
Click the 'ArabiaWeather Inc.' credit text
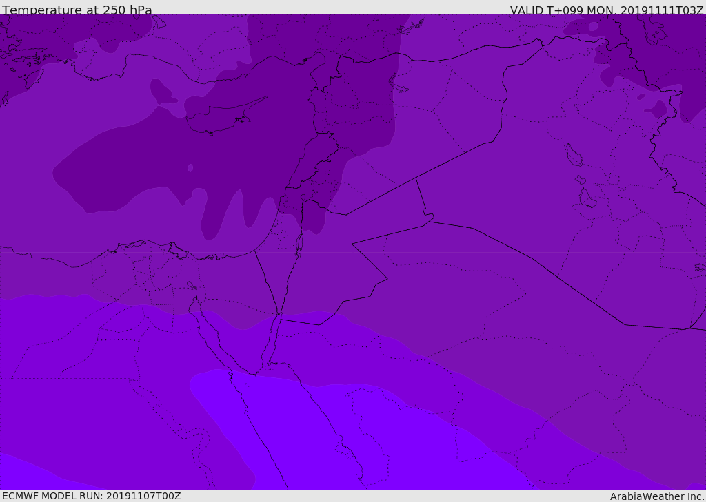point(658,496)
